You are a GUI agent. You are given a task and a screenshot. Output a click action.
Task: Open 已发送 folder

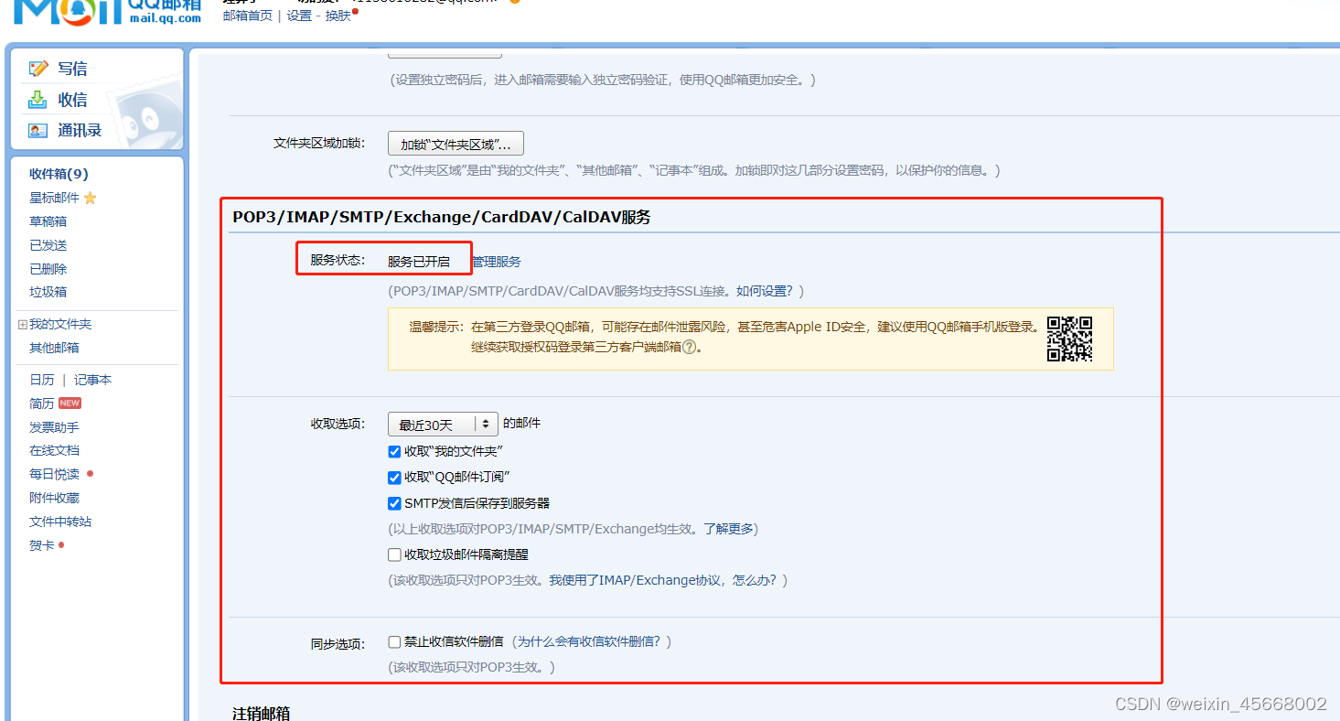(48, 245)
